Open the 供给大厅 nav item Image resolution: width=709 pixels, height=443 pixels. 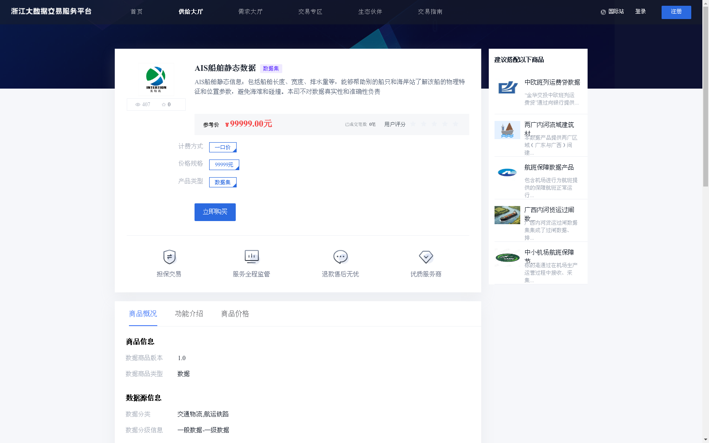[x=191, y=12]
